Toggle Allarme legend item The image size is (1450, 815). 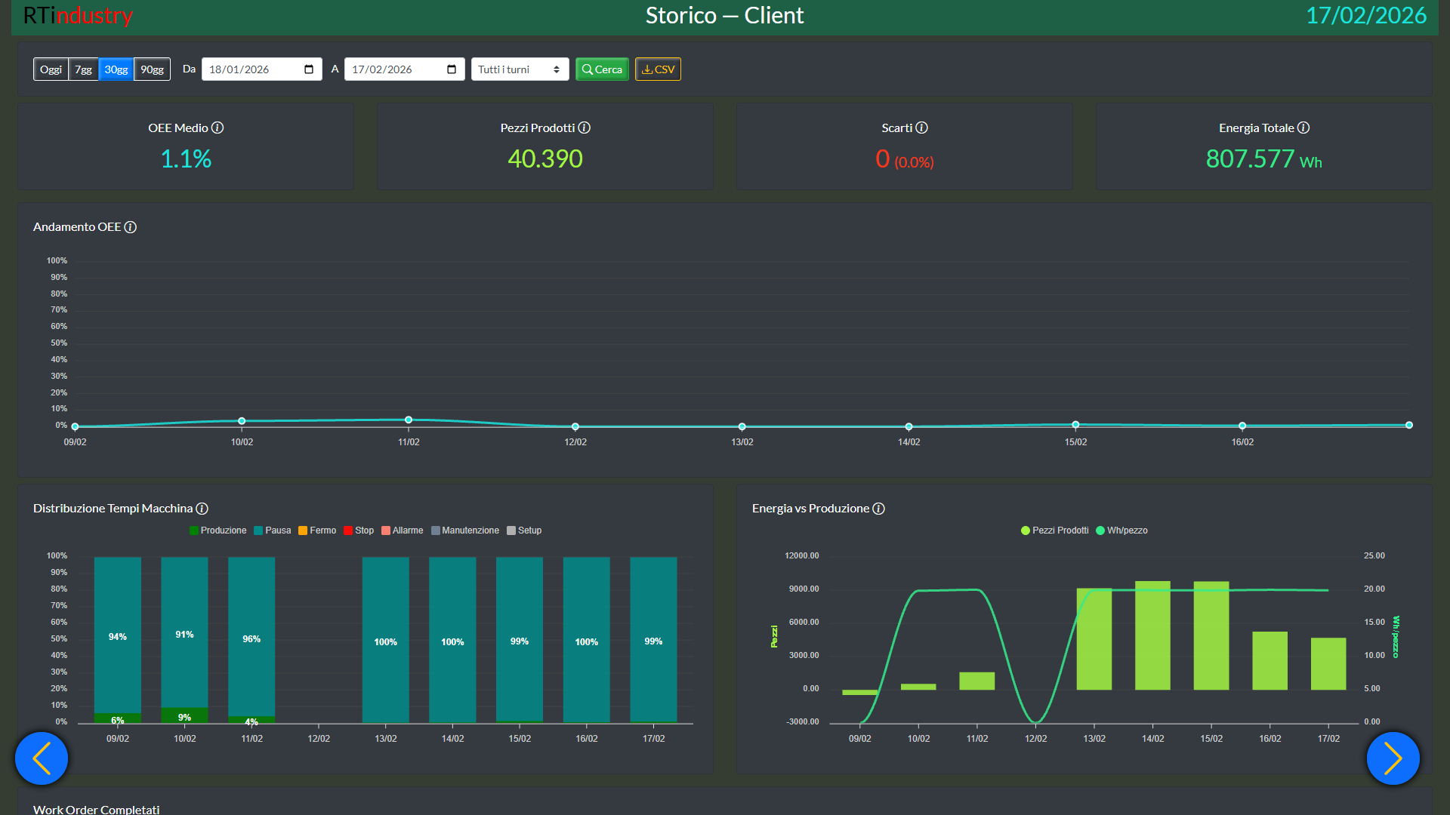pos(402,531)
